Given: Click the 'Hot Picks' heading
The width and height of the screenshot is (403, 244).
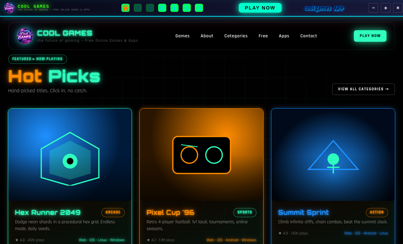Looking at the screenshot, I should (x=54, y=76).
